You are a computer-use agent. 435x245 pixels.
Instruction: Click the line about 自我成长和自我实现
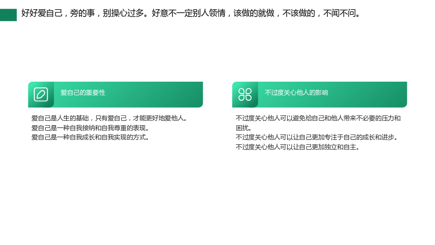(x=90, y=138)
